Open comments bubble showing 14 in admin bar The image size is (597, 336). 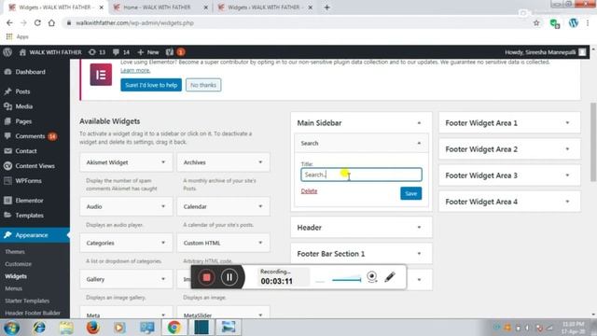point(121,52)
